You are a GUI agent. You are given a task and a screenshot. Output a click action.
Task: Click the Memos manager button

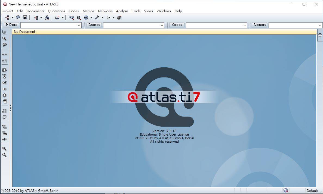pyautogui.click(x=260, y=25)
